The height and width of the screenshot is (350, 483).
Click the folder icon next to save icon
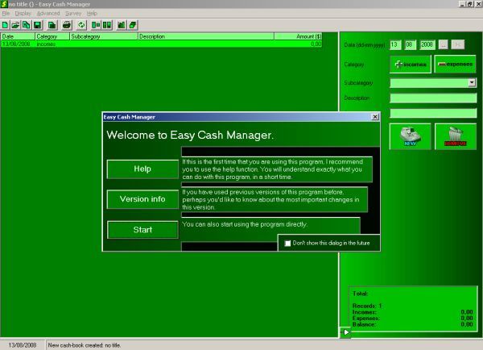pyautogui.click(x=52, y=25)
